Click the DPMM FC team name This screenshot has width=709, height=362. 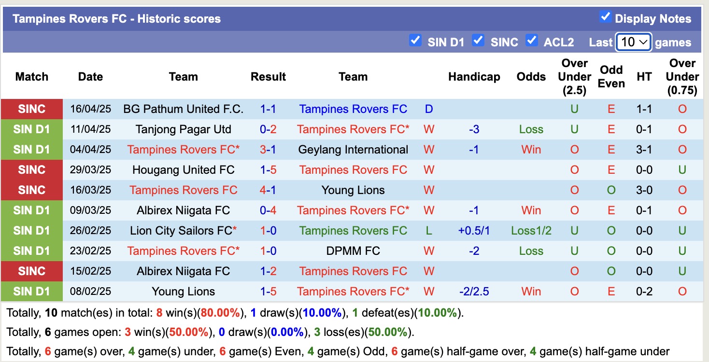click(353, 251)
